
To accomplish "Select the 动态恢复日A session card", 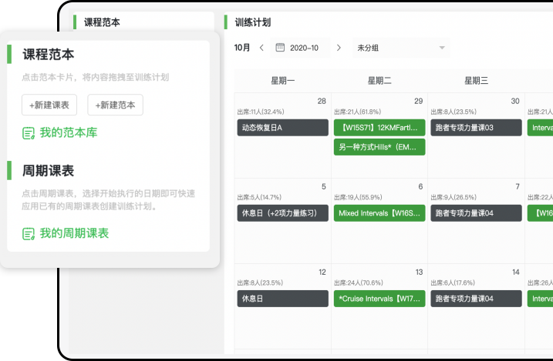I will [282, 128].
